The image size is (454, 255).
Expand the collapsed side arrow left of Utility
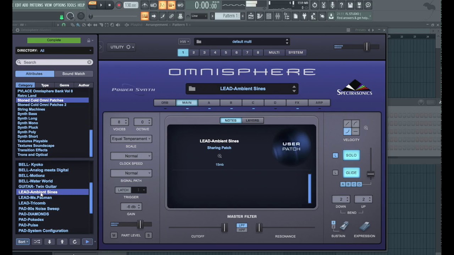101,47
